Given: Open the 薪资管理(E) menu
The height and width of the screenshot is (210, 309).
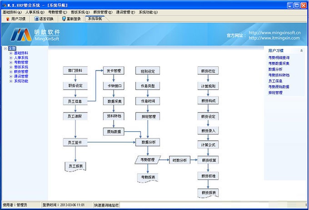Looking at the screenshot, I should [103, 12].
